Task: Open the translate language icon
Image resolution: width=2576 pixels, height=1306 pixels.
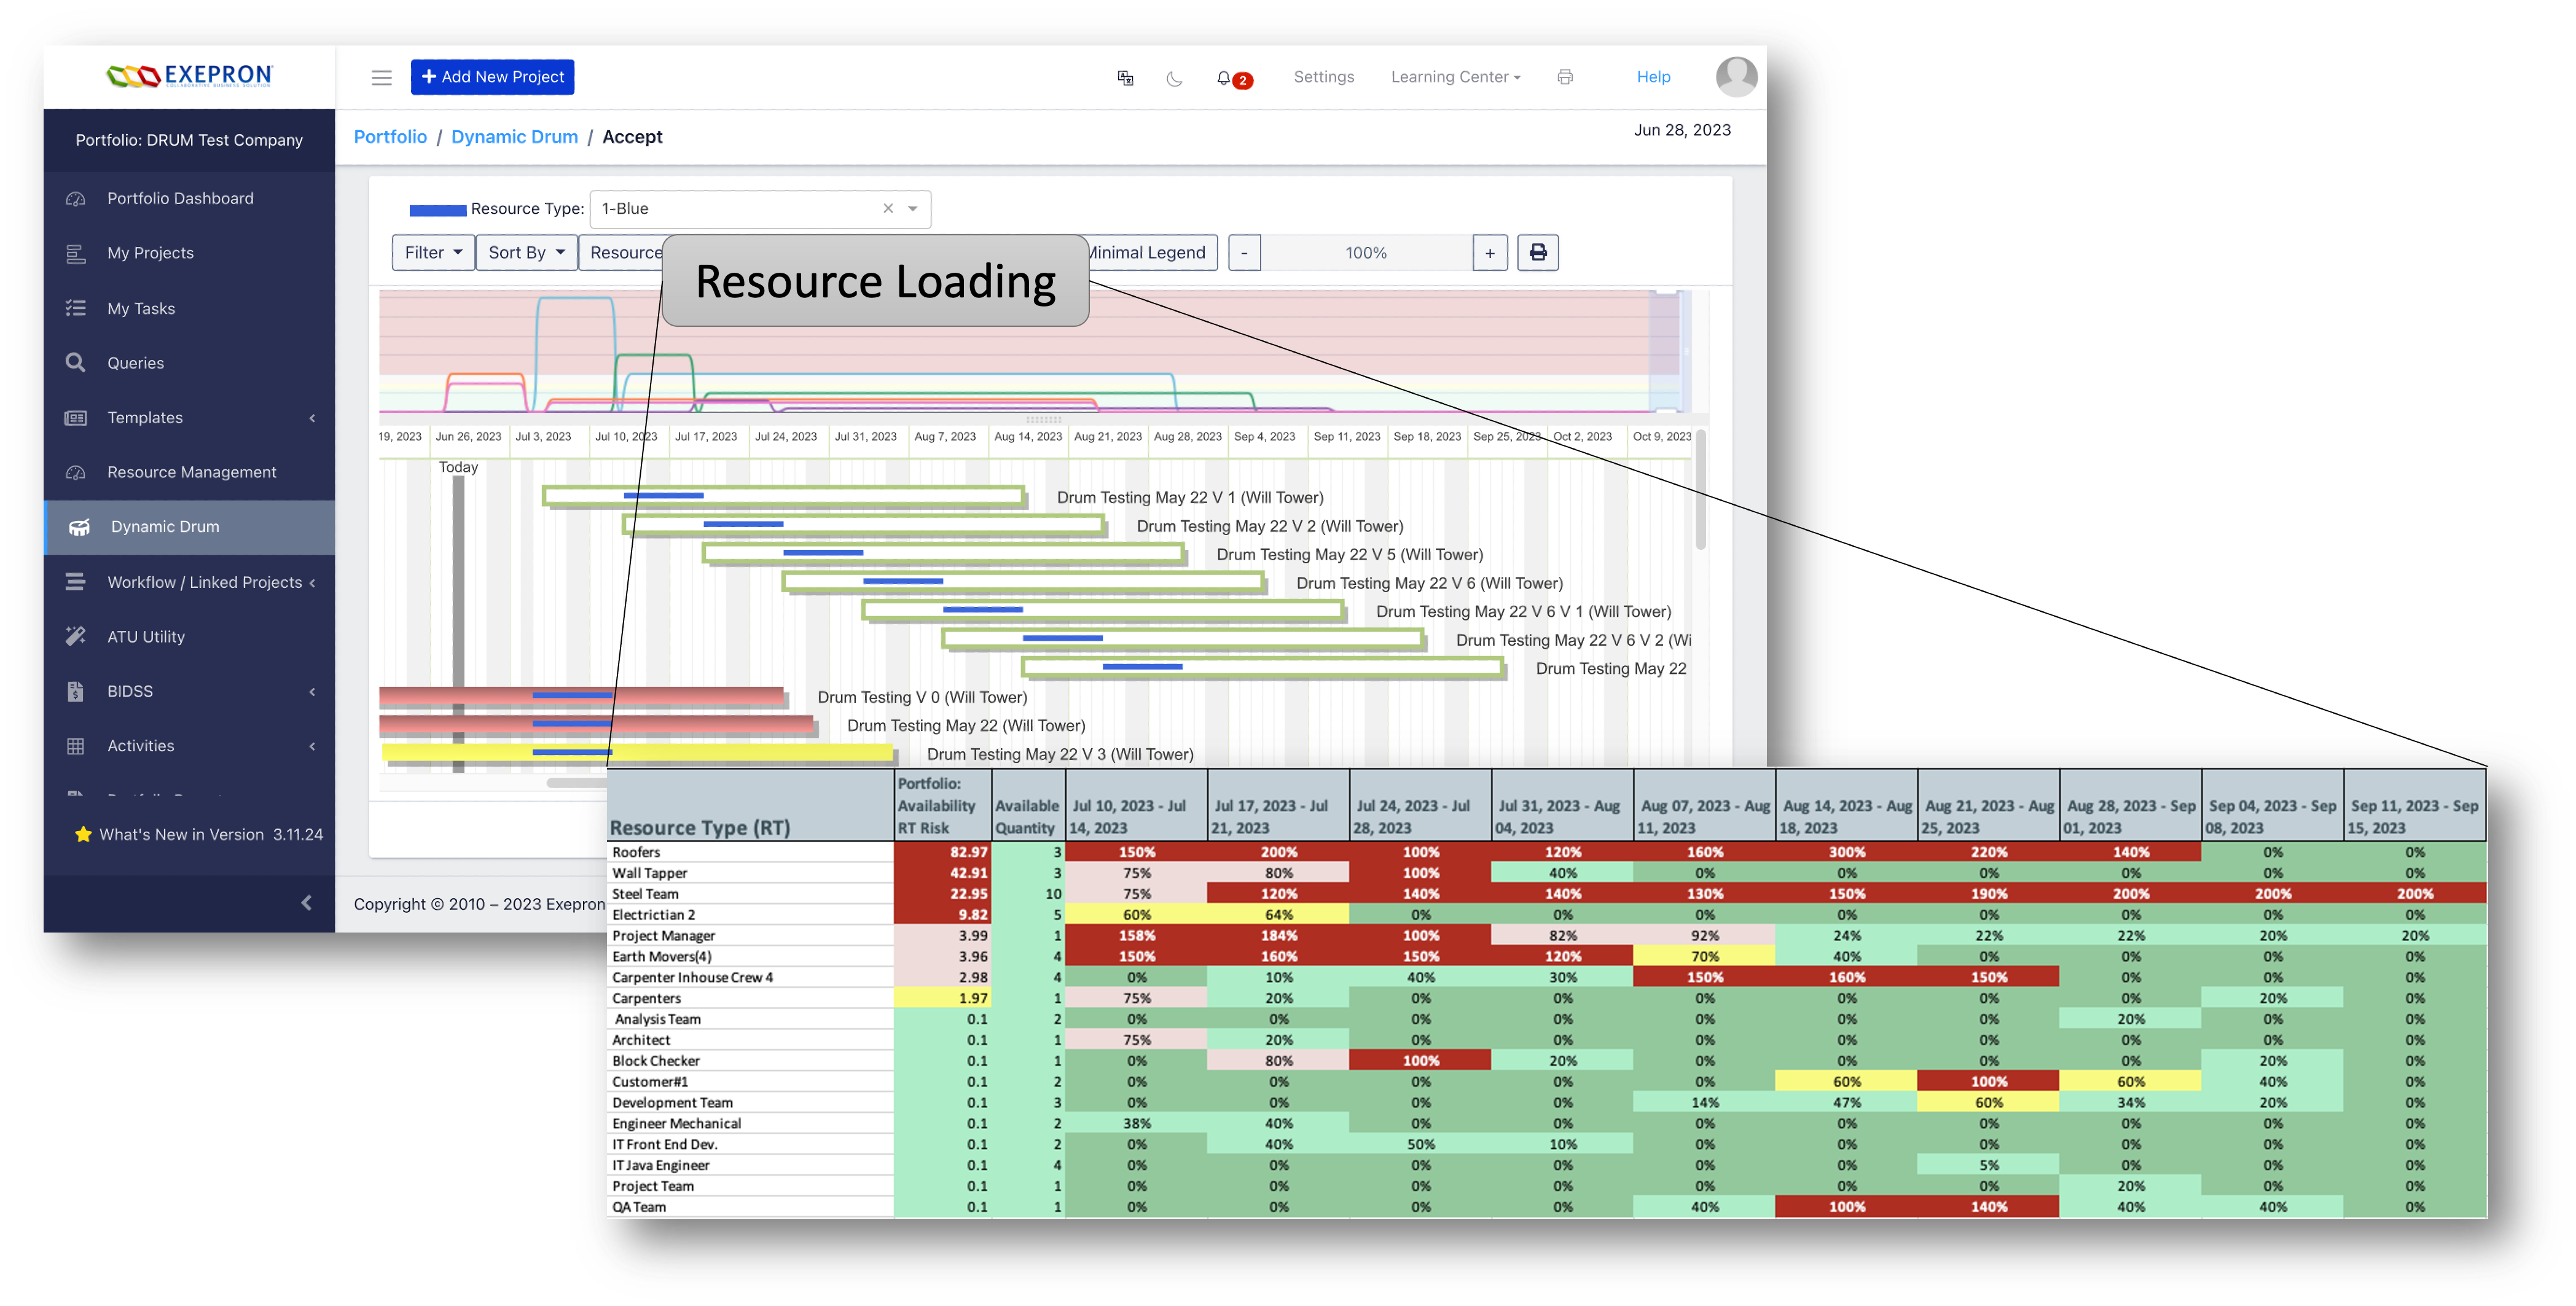Action: (1125, 77)
